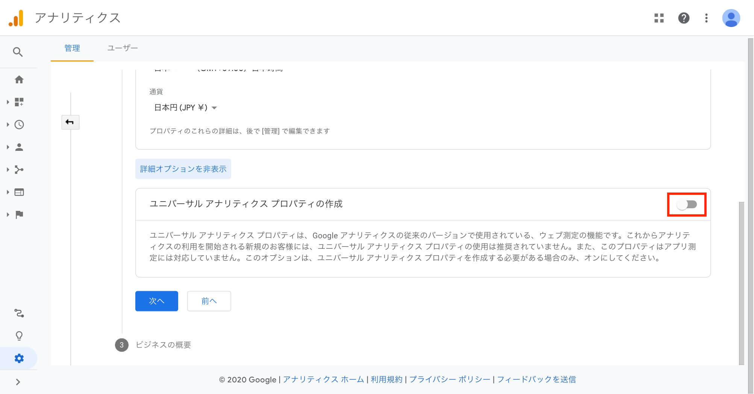The image size is (754, 394).
Task: Open the 利用規約 footer link
Action: tap(386, 379)
